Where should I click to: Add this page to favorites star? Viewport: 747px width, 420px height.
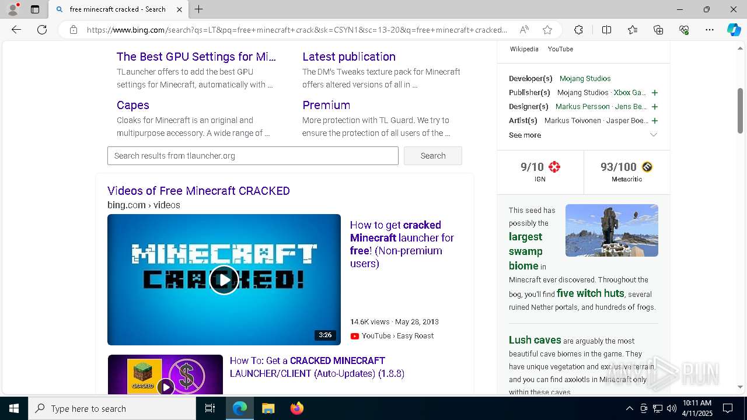[547, 30]
